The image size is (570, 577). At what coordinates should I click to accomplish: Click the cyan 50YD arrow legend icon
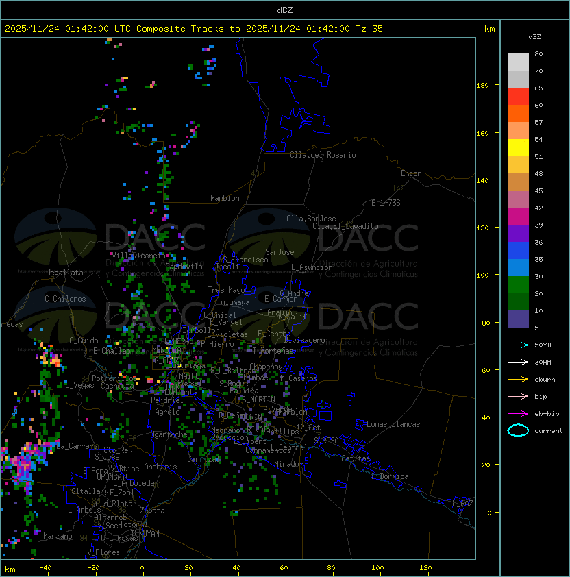(518, 345)
